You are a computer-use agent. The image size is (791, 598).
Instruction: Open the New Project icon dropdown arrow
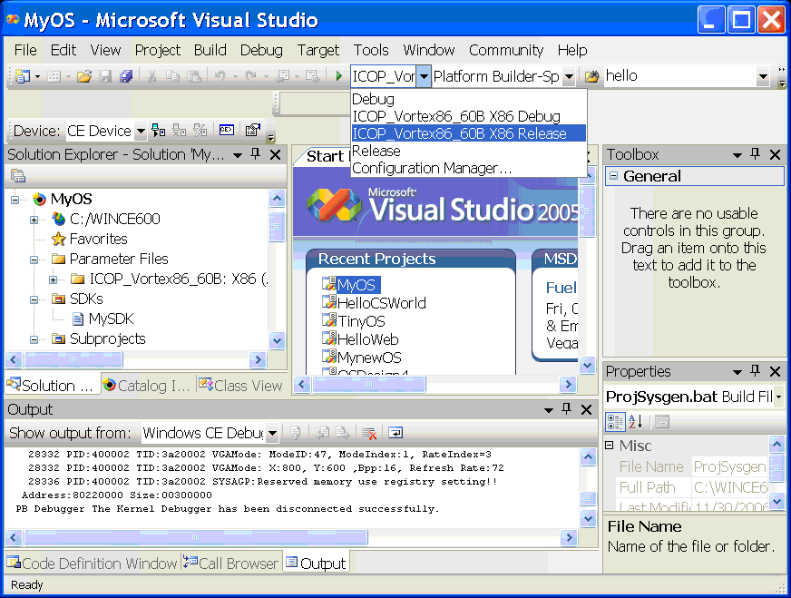tap(37, 77)
